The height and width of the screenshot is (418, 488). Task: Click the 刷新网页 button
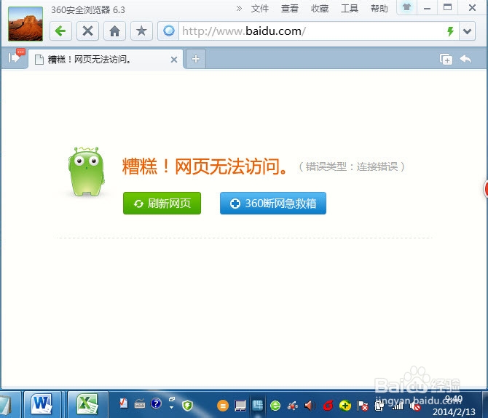[x=162, y=203]
